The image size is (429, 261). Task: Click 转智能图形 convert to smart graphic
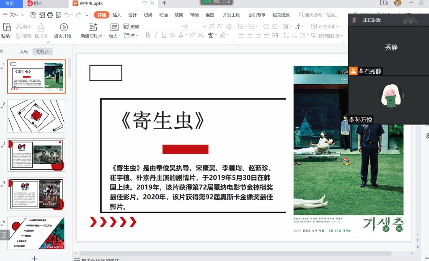point(328,36)
